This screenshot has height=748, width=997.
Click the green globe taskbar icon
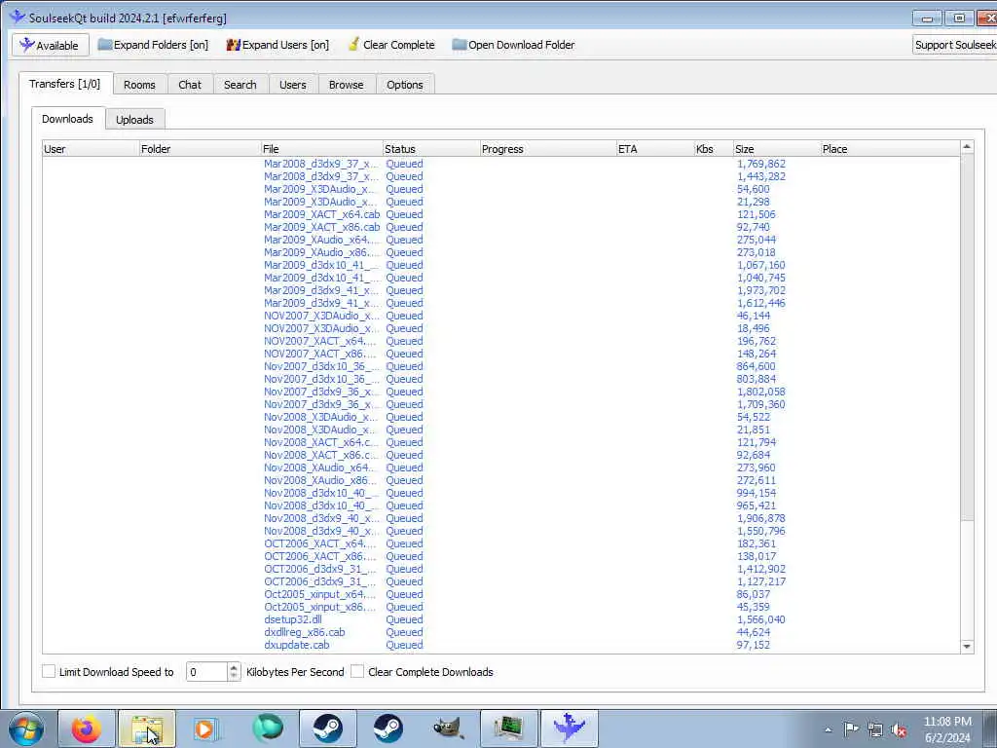[267, 729]
